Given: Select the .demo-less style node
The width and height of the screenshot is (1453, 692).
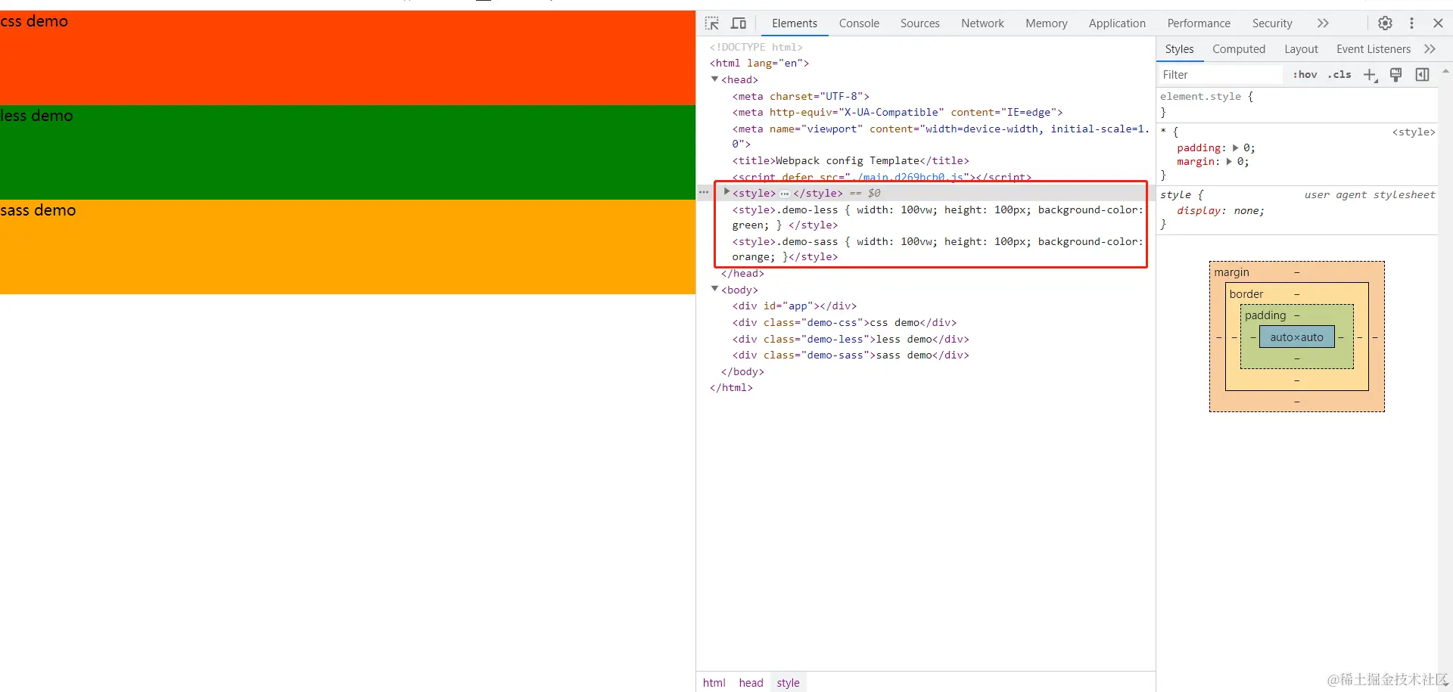Looking at the screenshot, I should [938, 217].
